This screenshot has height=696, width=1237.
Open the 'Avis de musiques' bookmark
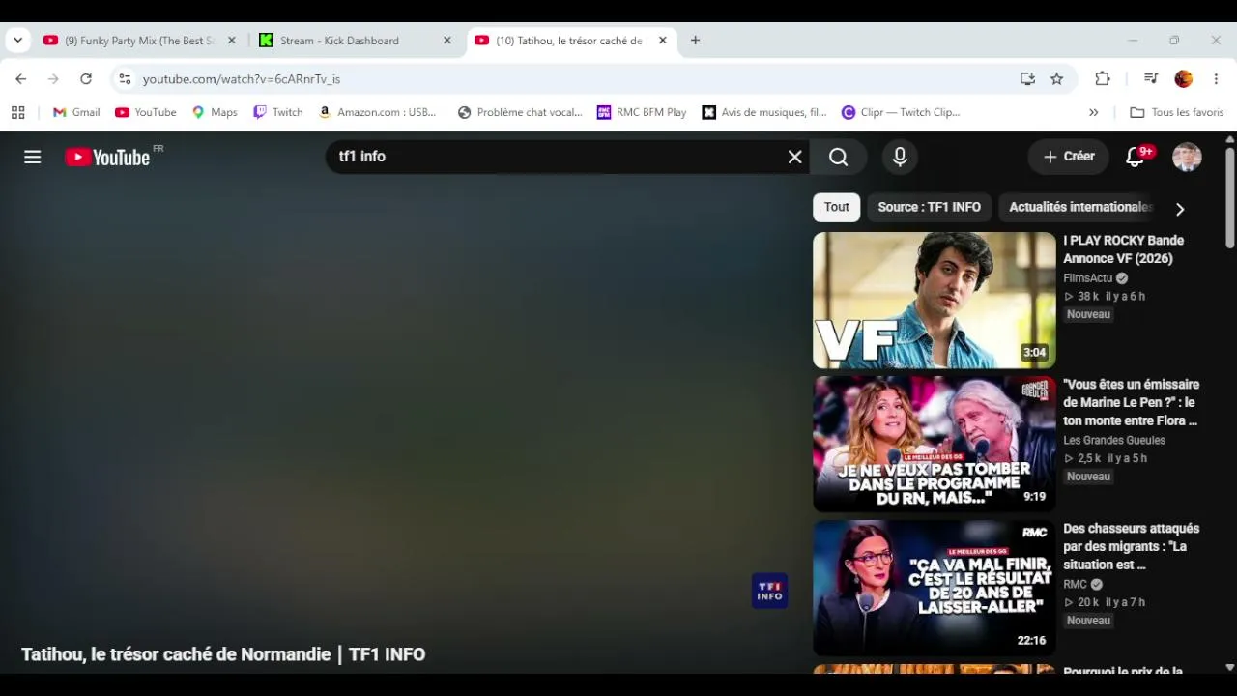point(764,112)
